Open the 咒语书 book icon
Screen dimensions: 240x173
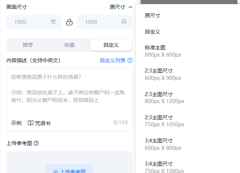pos(31,123)
